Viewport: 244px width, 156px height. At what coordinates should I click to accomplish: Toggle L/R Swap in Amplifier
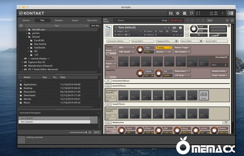click(x=182, y=75)
